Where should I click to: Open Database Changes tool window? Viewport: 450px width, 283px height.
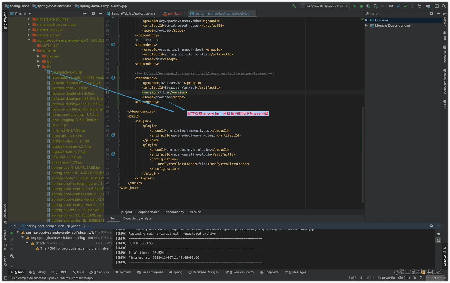tap(204, 272)
